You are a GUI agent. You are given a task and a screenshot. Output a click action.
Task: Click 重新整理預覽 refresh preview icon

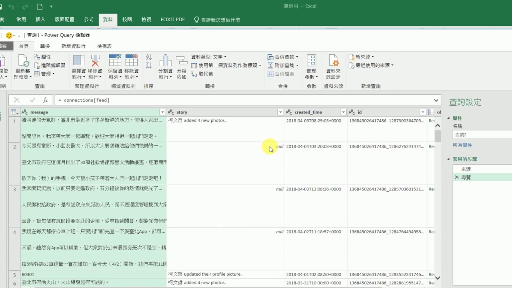(x=22, y=61)
